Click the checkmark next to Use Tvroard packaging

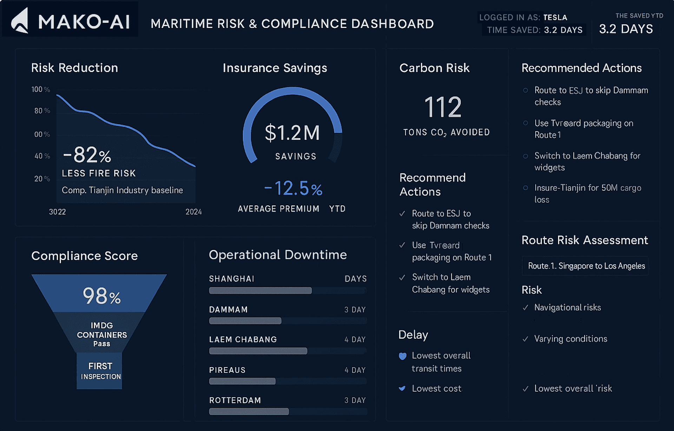tap(402, 245)
